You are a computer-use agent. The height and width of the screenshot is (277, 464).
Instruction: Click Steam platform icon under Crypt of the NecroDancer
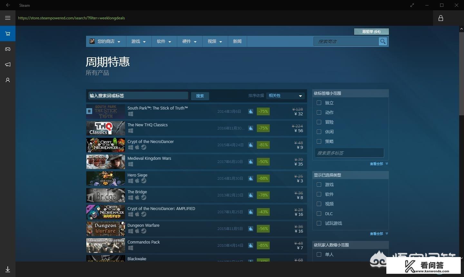pyautogui.click(x=144, y=147)
